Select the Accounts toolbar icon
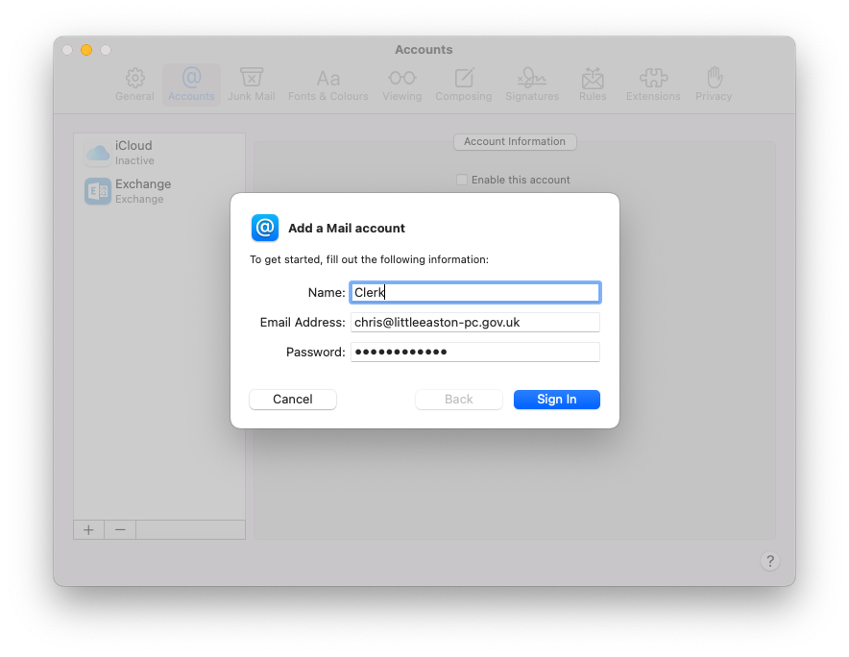 191,85
